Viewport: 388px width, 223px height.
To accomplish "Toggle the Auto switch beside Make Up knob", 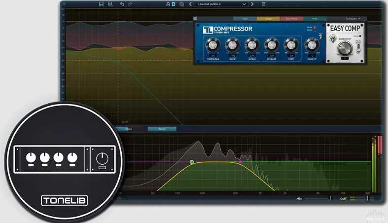I will (x=320, y=37).
